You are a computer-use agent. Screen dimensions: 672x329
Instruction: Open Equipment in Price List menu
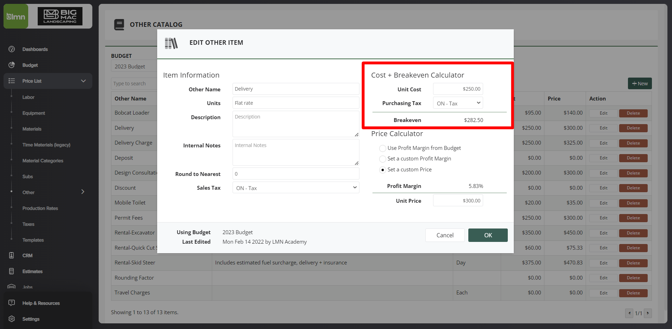pyautogui.click(x=34, y=113)
